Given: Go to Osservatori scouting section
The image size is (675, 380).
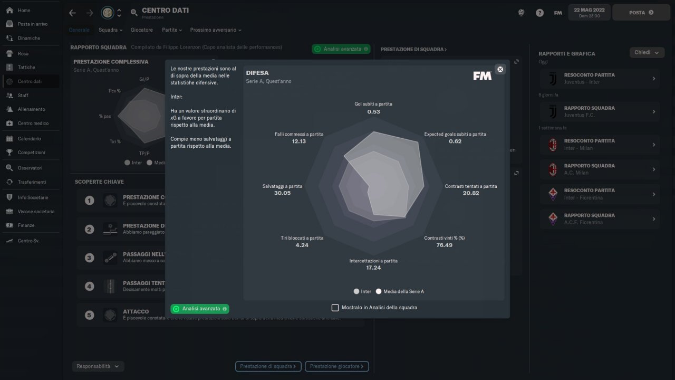Looking at the screenshot, I should point(30,168).
